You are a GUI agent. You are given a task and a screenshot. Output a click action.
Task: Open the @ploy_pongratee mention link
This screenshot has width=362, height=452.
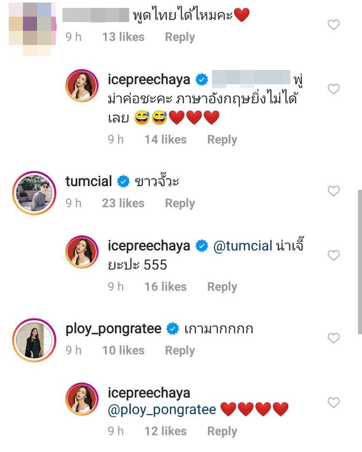point(162,410)
